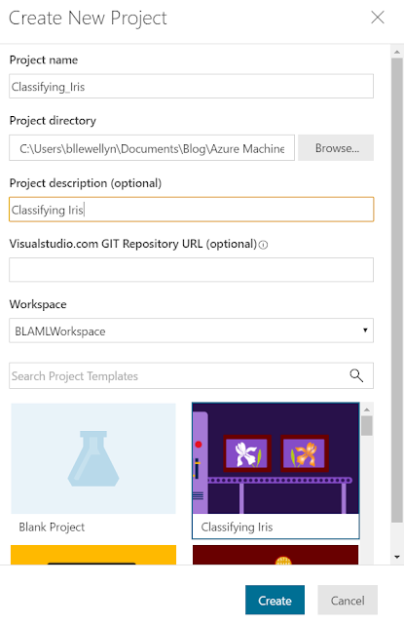Click the info icon beside GIT Repository URL
The image size is (404, 624).
click(x=263, y=245)
